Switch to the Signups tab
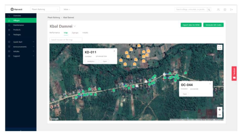Image resolution: width=243 pixels, height=138 pixels. click(75, 33)
